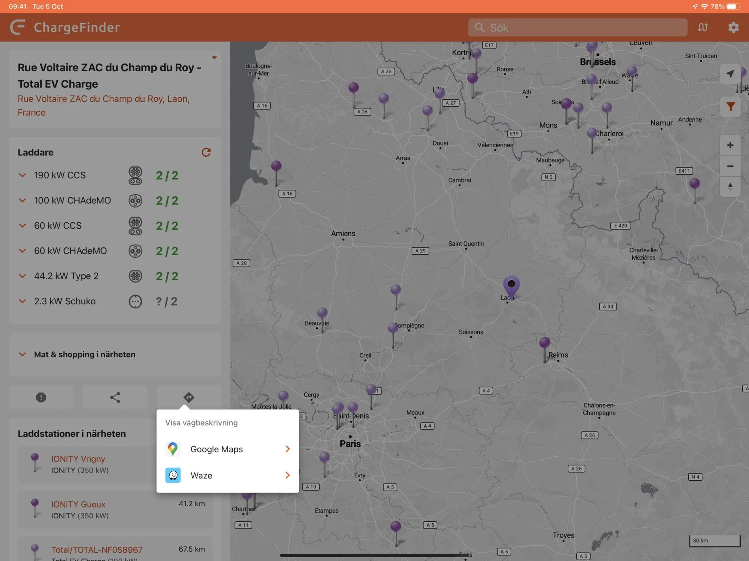This screenshot has height=561, width=749.
Task: Refresh the Laddare charger status
Action: tap(206, 152)
